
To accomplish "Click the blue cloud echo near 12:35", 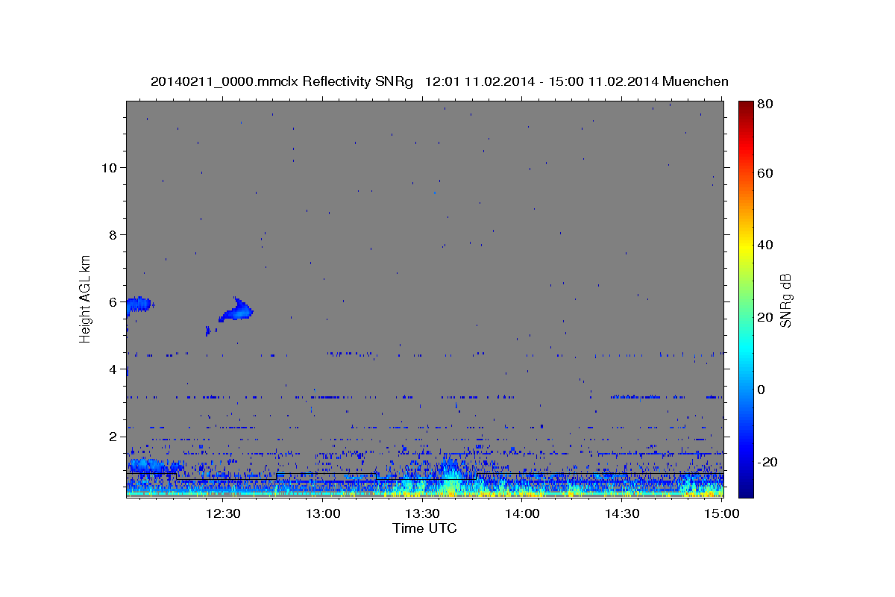I will [x=236, y=310].
